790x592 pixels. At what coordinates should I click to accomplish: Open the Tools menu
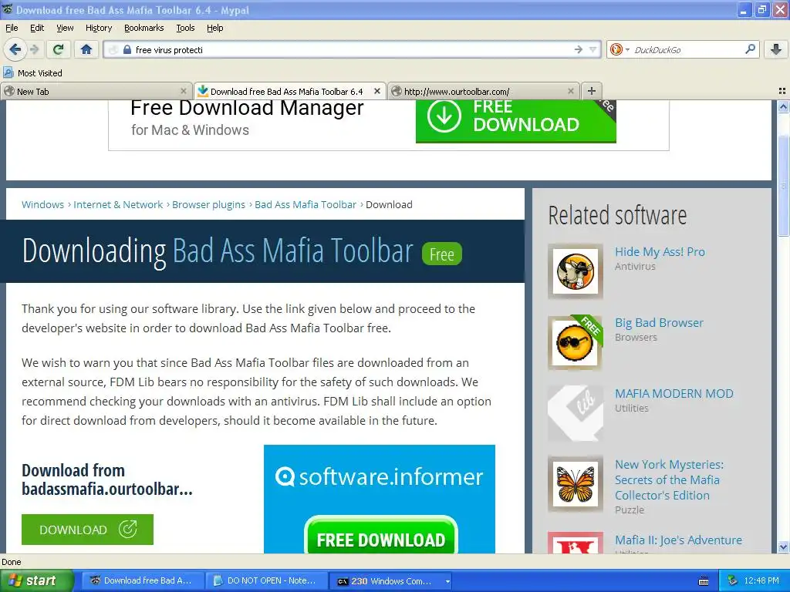point(185,28)
